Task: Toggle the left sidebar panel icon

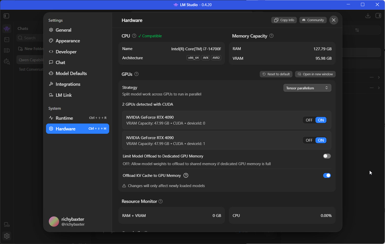Action: pos(7,16)
